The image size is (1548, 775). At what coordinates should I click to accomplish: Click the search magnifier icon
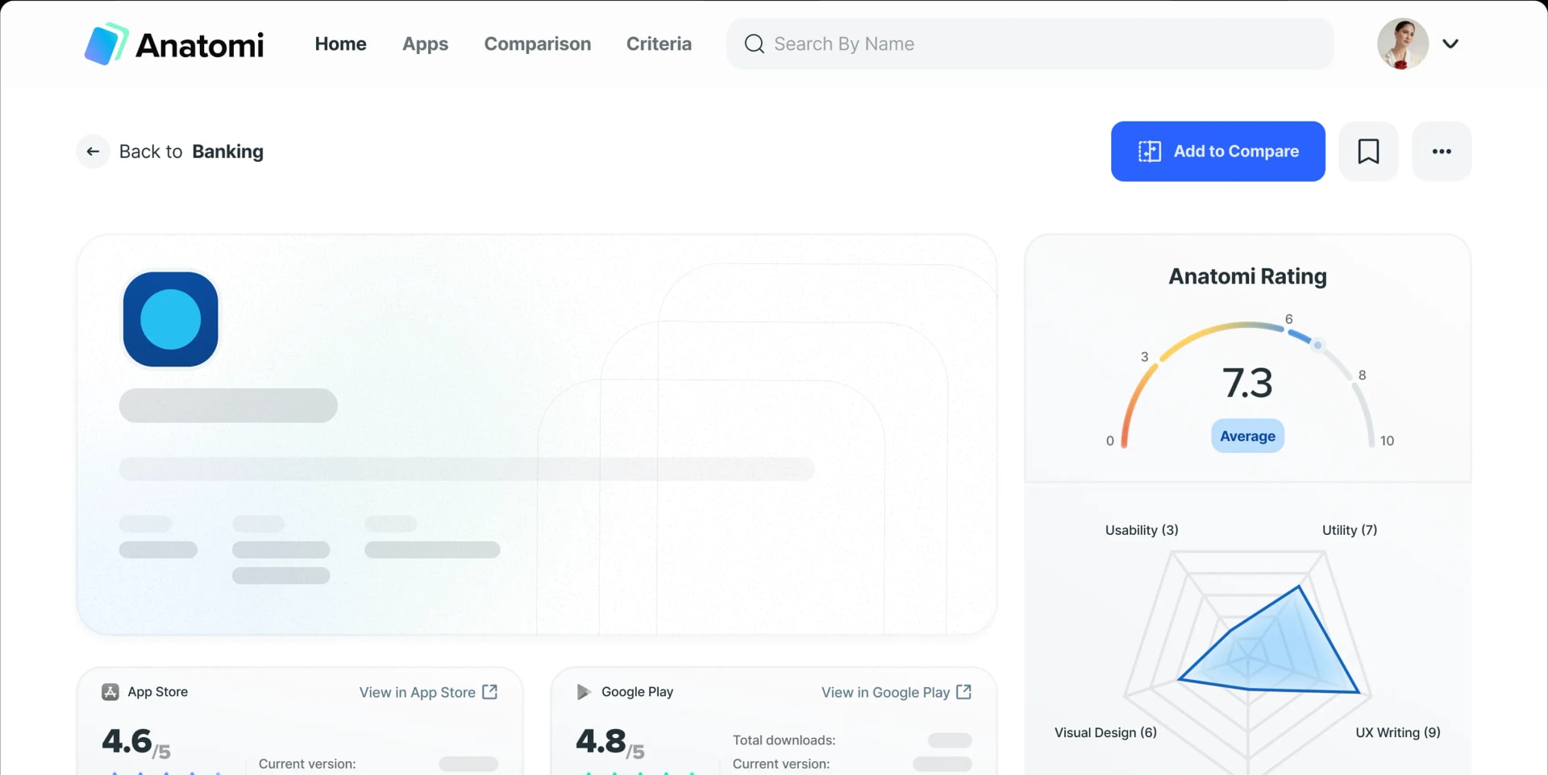point(754,44)
